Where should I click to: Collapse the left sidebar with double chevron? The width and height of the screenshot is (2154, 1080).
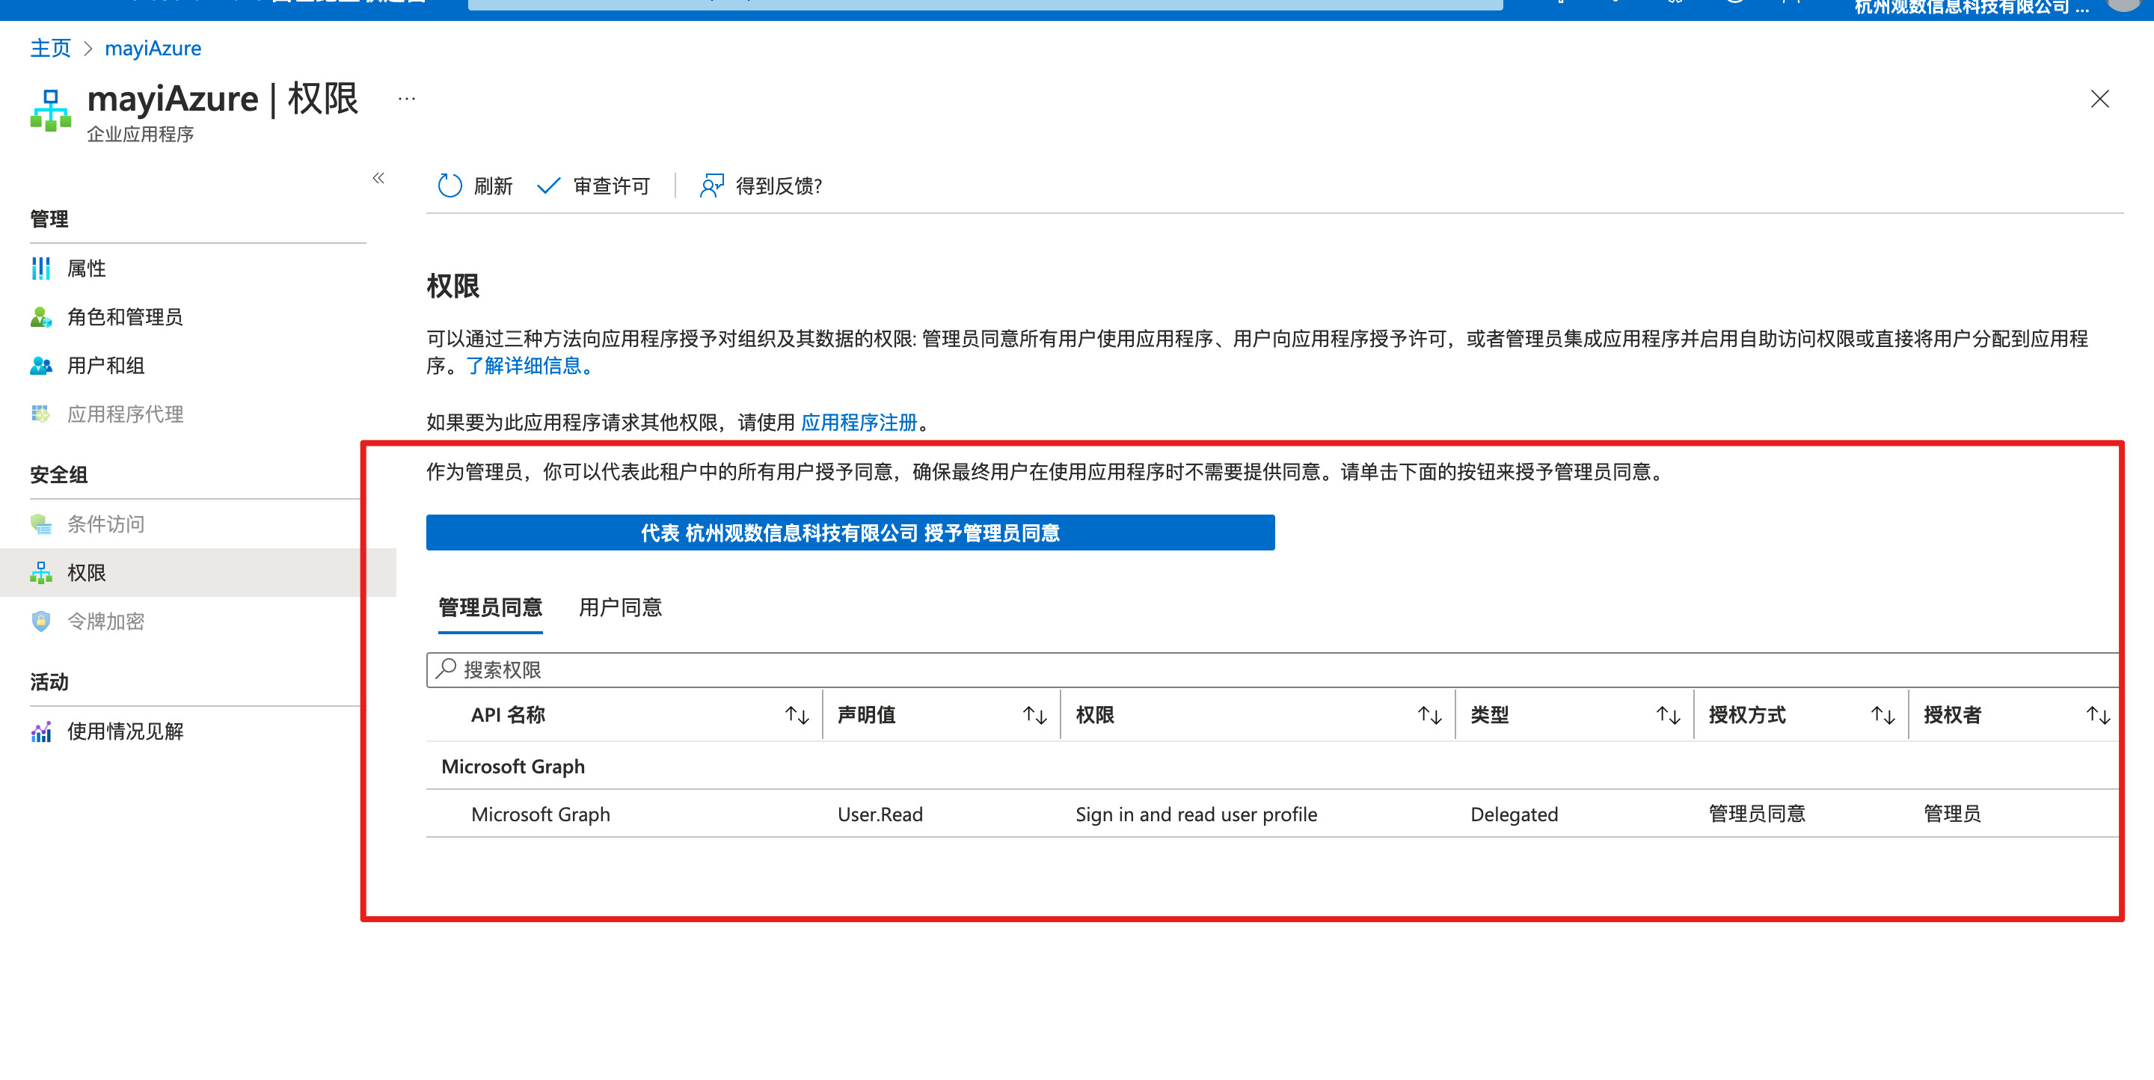pyautogui.click(x=378, y=178)
